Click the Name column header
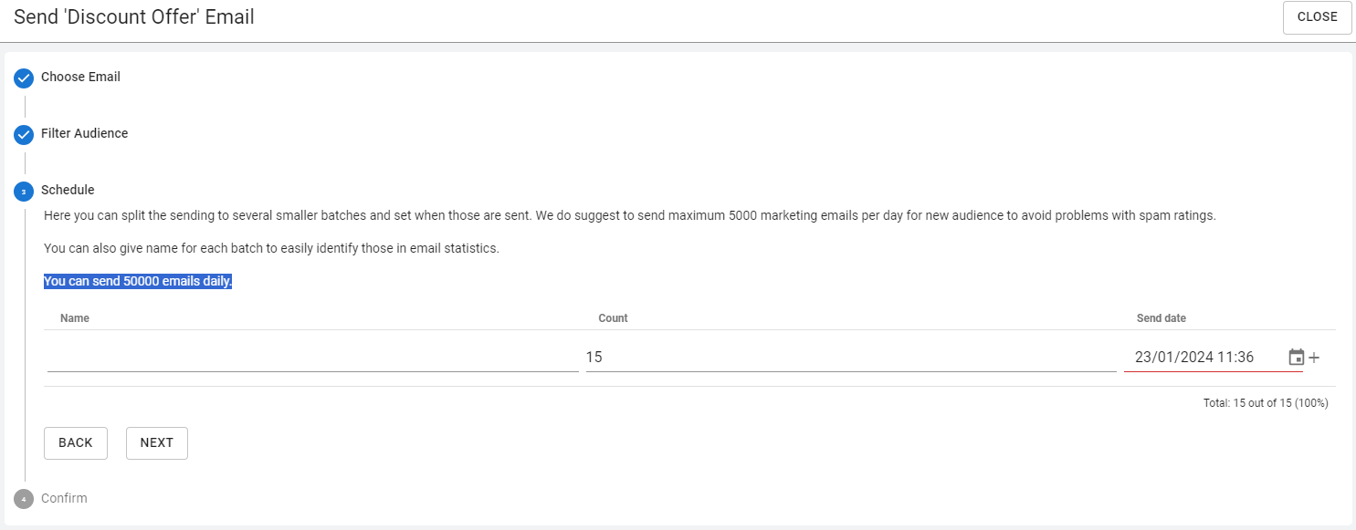 pos(75,318)
